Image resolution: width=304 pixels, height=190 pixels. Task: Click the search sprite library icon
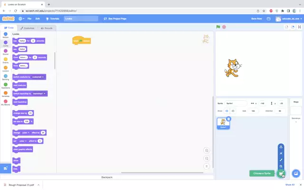click(x=281, y=166)
